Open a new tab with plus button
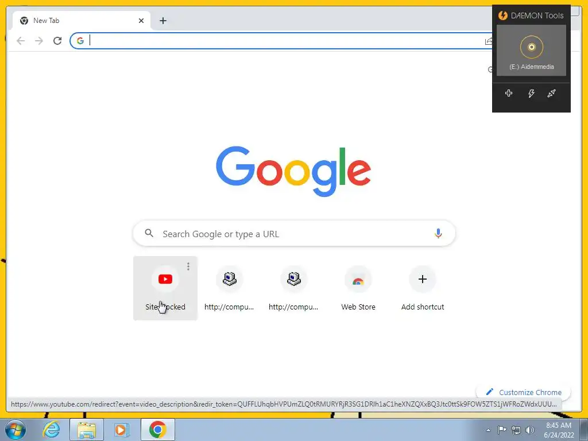The height and width of the screenshot is (441, 588). (x=163, y=21)
